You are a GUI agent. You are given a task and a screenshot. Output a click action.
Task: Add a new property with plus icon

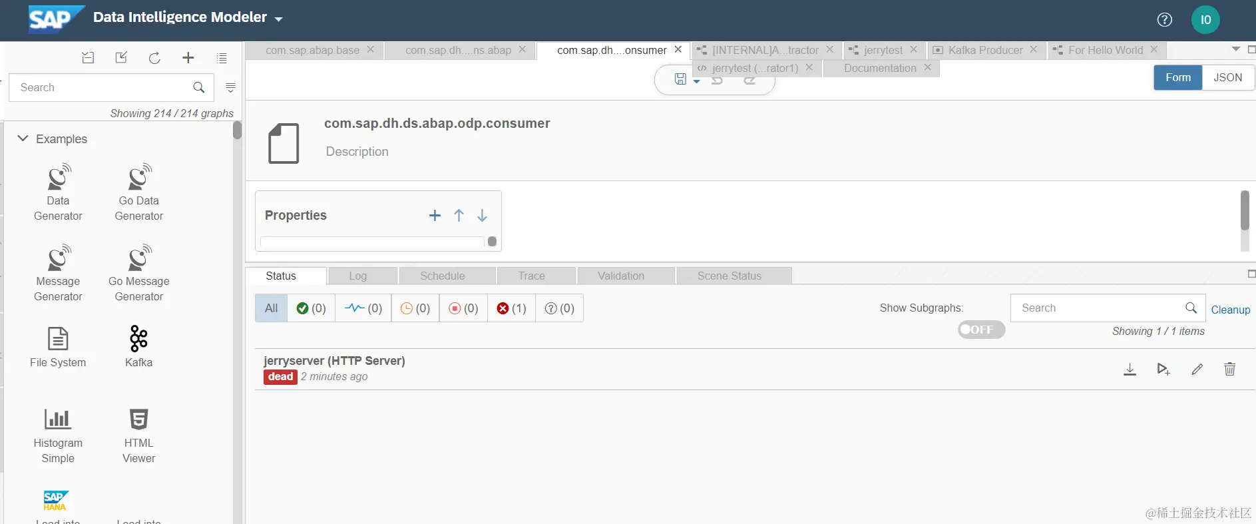click(x=435, y=215)
